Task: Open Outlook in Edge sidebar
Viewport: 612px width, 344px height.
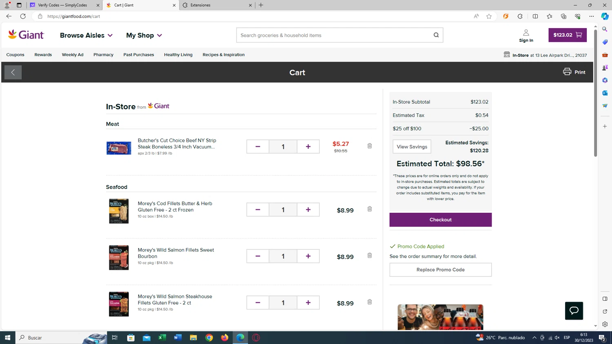Action: coord(605,93)
